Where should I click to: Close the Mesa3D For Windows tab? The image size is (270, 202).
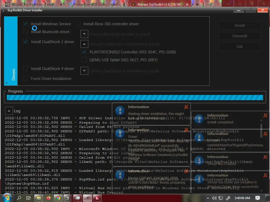click(61, 4)
